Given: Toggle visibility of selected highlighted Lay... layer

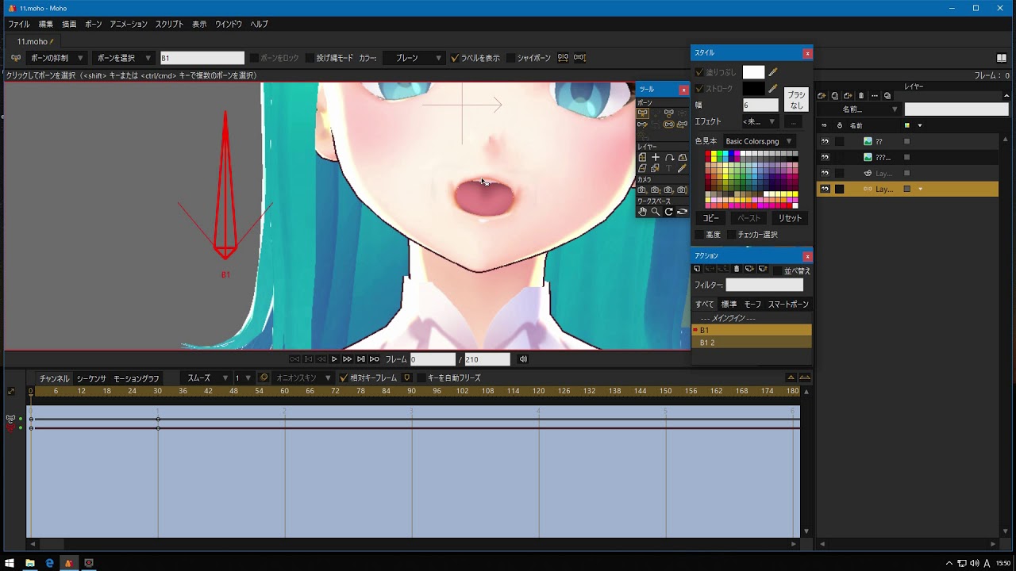Looking at the screenshot, I should pos(825,189).
